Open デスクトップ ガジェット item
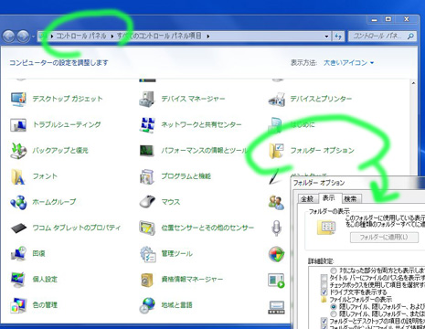Image resolution: width=425 pixels, height=329 pixels. (57, 99)
